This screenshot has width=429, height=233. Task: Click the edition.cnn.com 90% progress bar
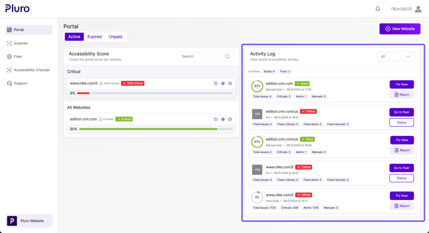point(155,129)
